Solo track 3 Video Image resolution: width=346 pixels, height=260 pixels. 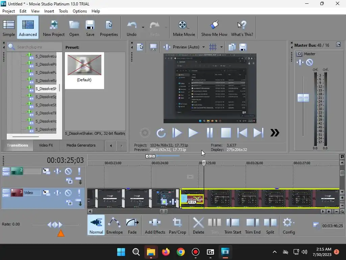click(79, 193)
